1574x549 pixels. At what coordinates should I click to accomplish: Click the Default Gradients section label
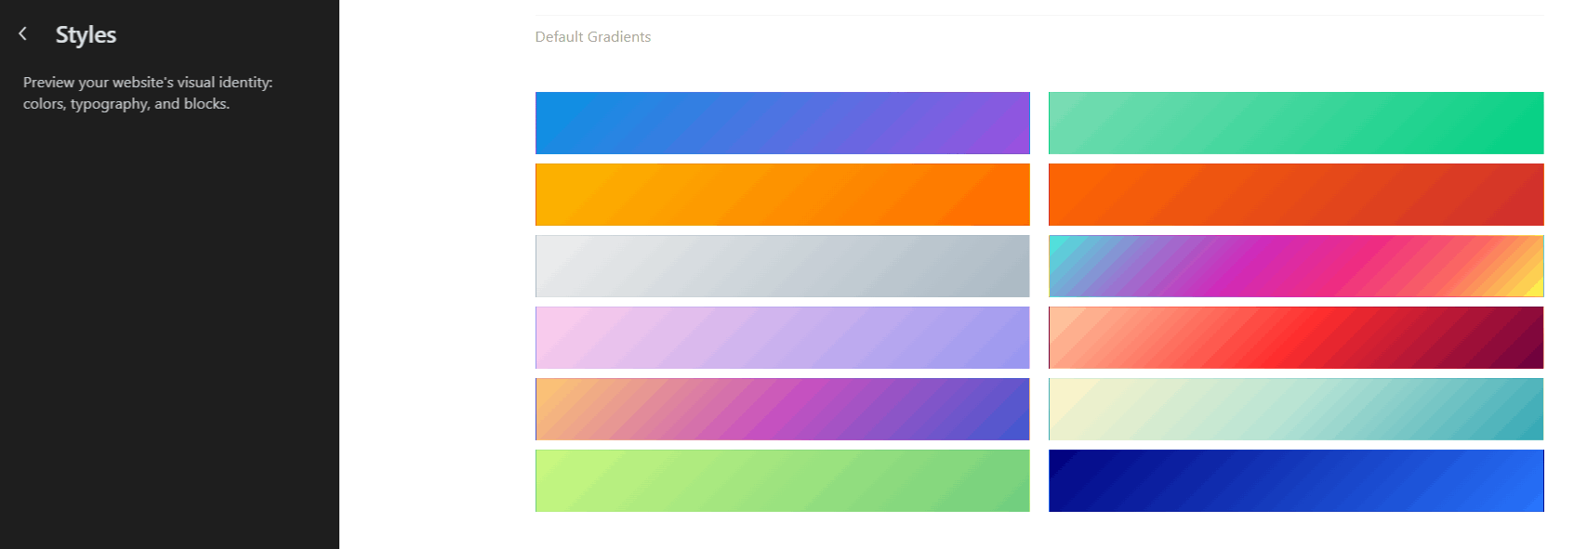(x=592, y=36)
